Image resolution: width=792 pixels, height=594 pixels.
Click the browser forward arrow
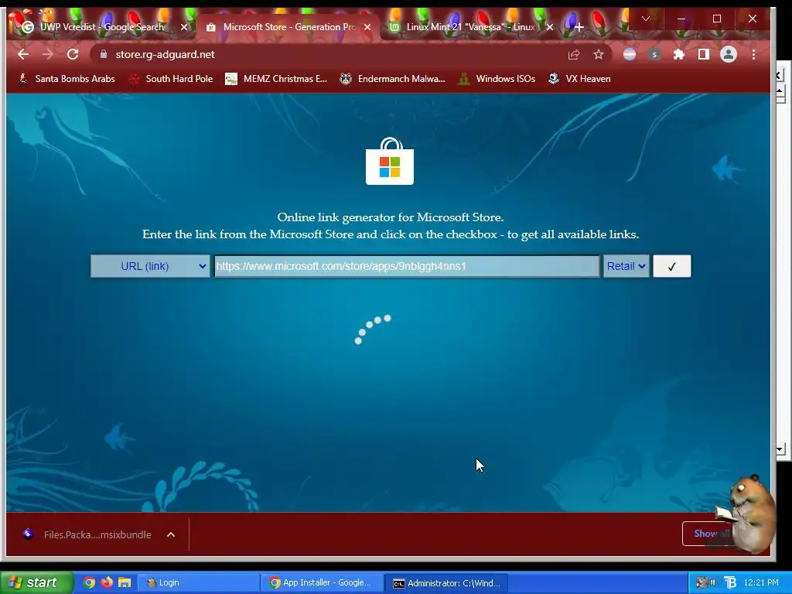[x=48, y=55]
